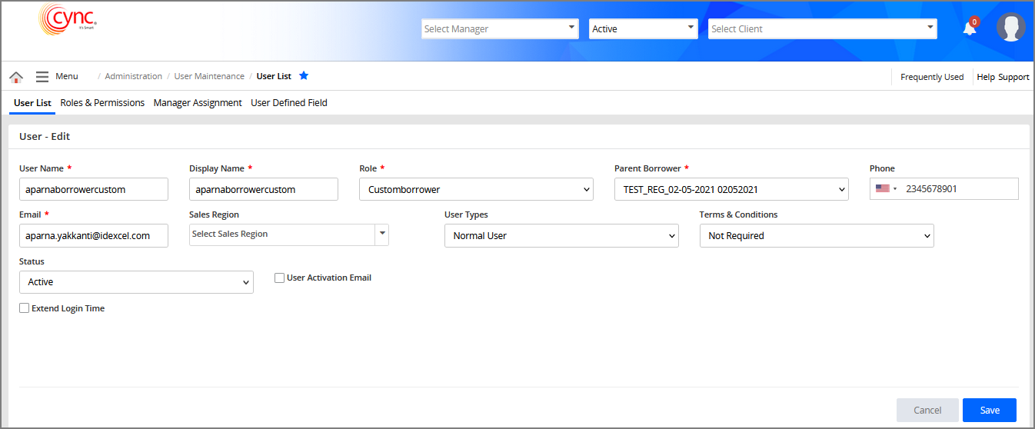Click the US flag country selector

[885, 188]
